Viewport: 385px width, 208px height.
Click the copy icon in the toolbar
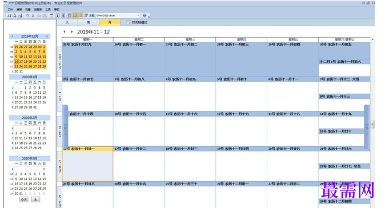pyautogui.click(x=38, y=15)
